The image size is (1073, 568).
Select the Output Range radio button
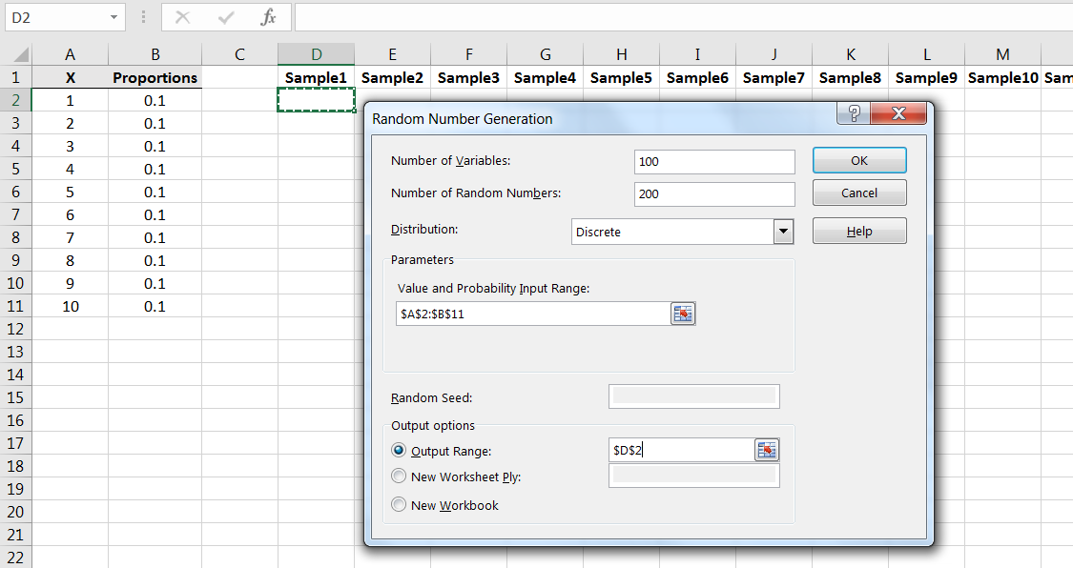399,451
